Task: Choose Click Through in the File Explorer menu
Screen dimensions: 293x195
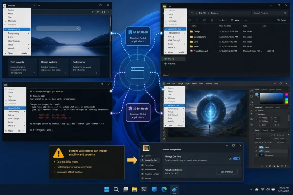Action: pyautogui.click(x=175, y=40)
